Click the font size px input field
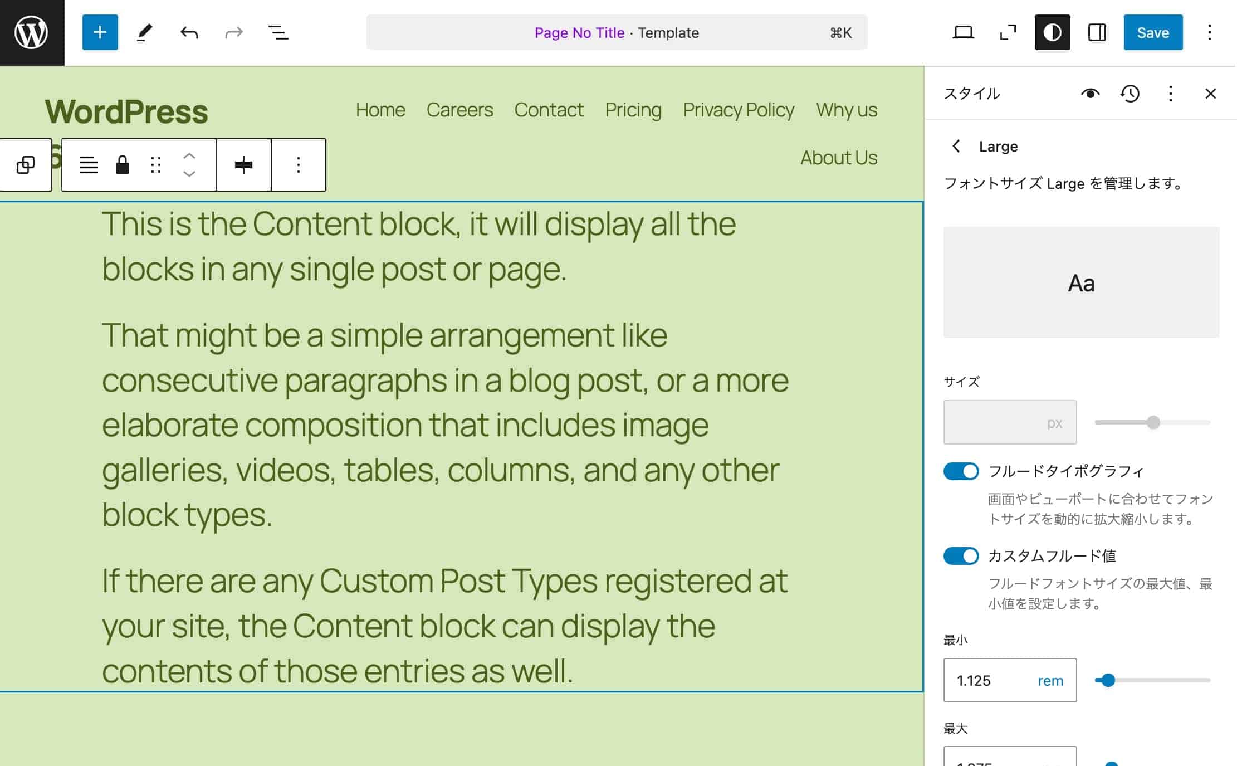This screenshot has height=766, width=1237. tap(1010, 422)
